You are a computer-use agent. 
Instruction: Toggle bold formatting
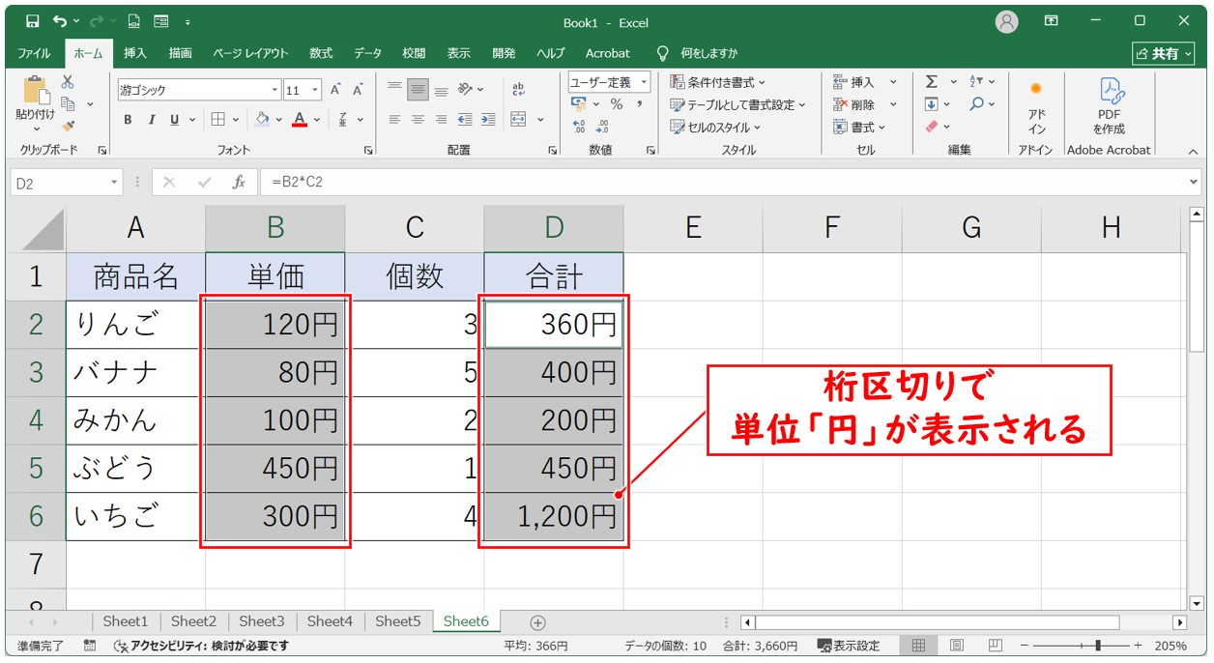coord(128,120)
